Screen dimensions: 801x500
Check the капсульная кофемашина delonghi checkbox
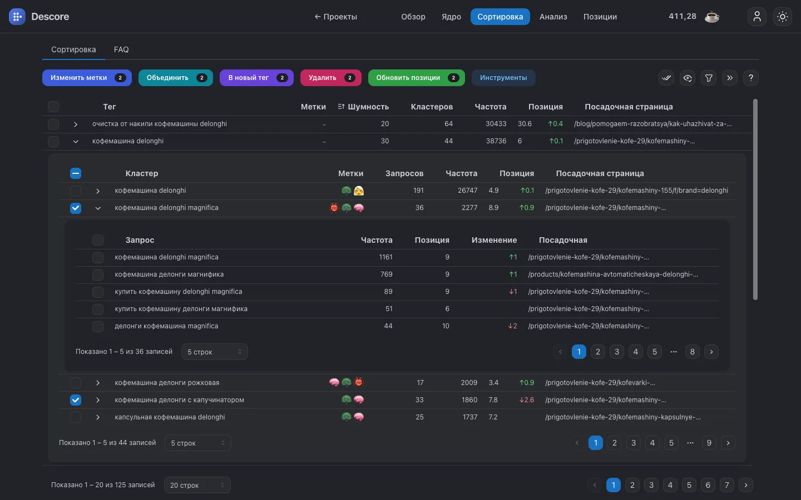76,417
